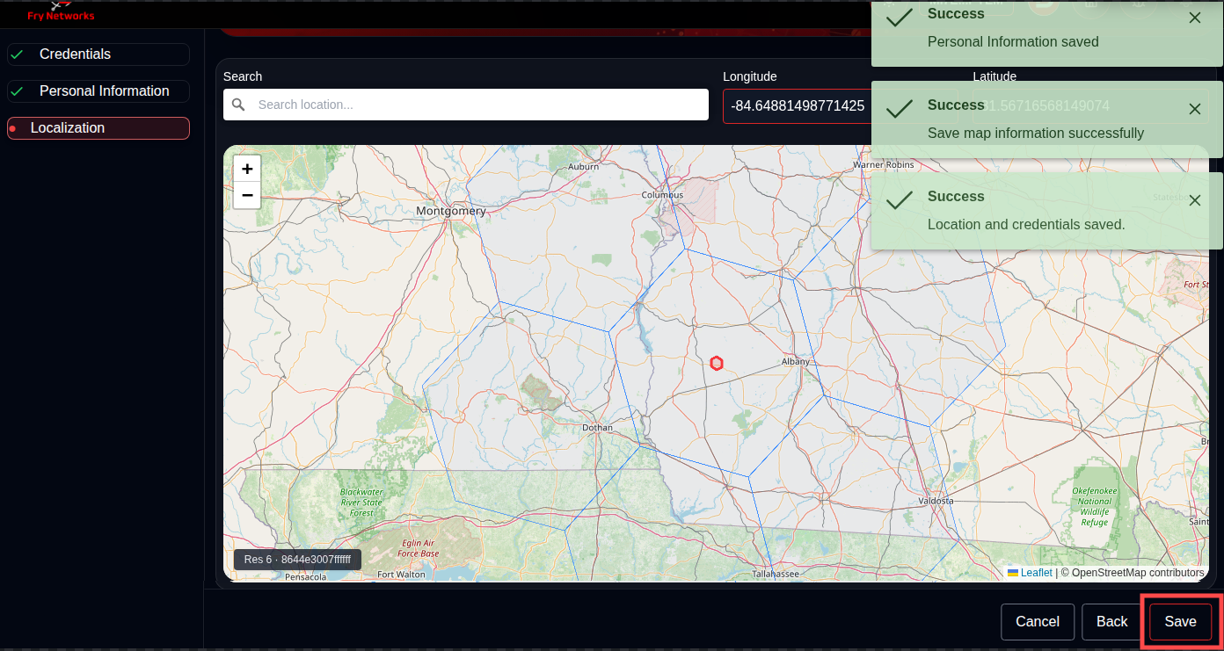Click the Credentials step green checkmark
1224x651 pixels.
click(17, 54)
